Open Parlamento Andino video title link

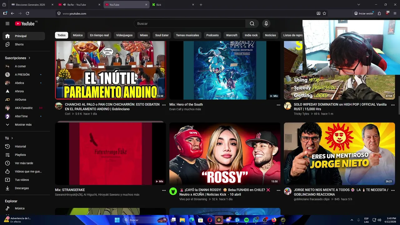point(112,107)
